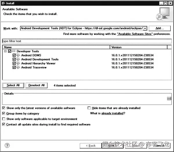Uncheck the Android Hierarchy Viewer checkbox

(x=14, y=63)
